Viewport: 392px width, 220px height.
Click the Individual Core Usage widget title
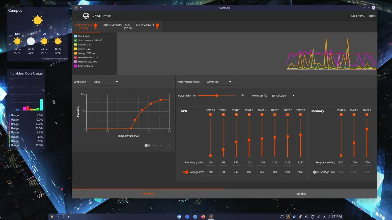pos(26,74)
